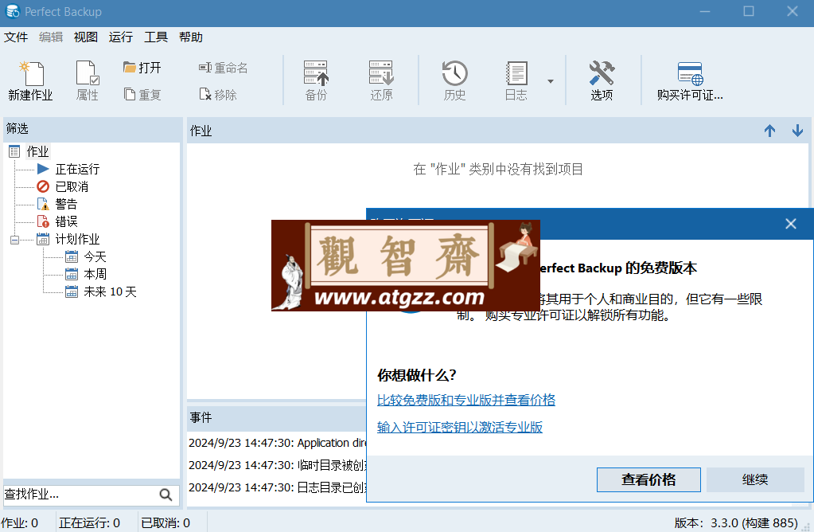Viewport: 814px width, 532px height.
Task: Maximize the Perfect Backup window
Action: tap(749, 11)
